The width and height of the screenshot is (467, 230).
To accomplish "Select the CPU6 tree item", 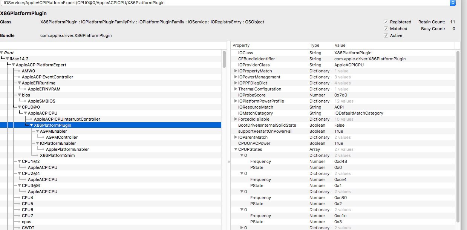I will point(28,210).
